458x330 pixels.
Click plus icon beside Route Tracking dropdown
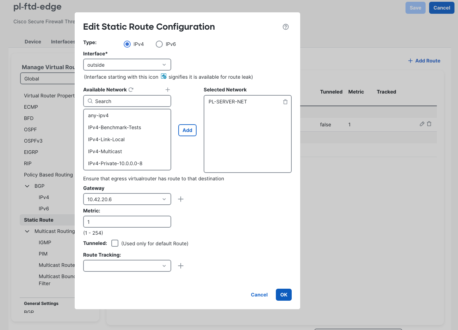click(181, 266)
